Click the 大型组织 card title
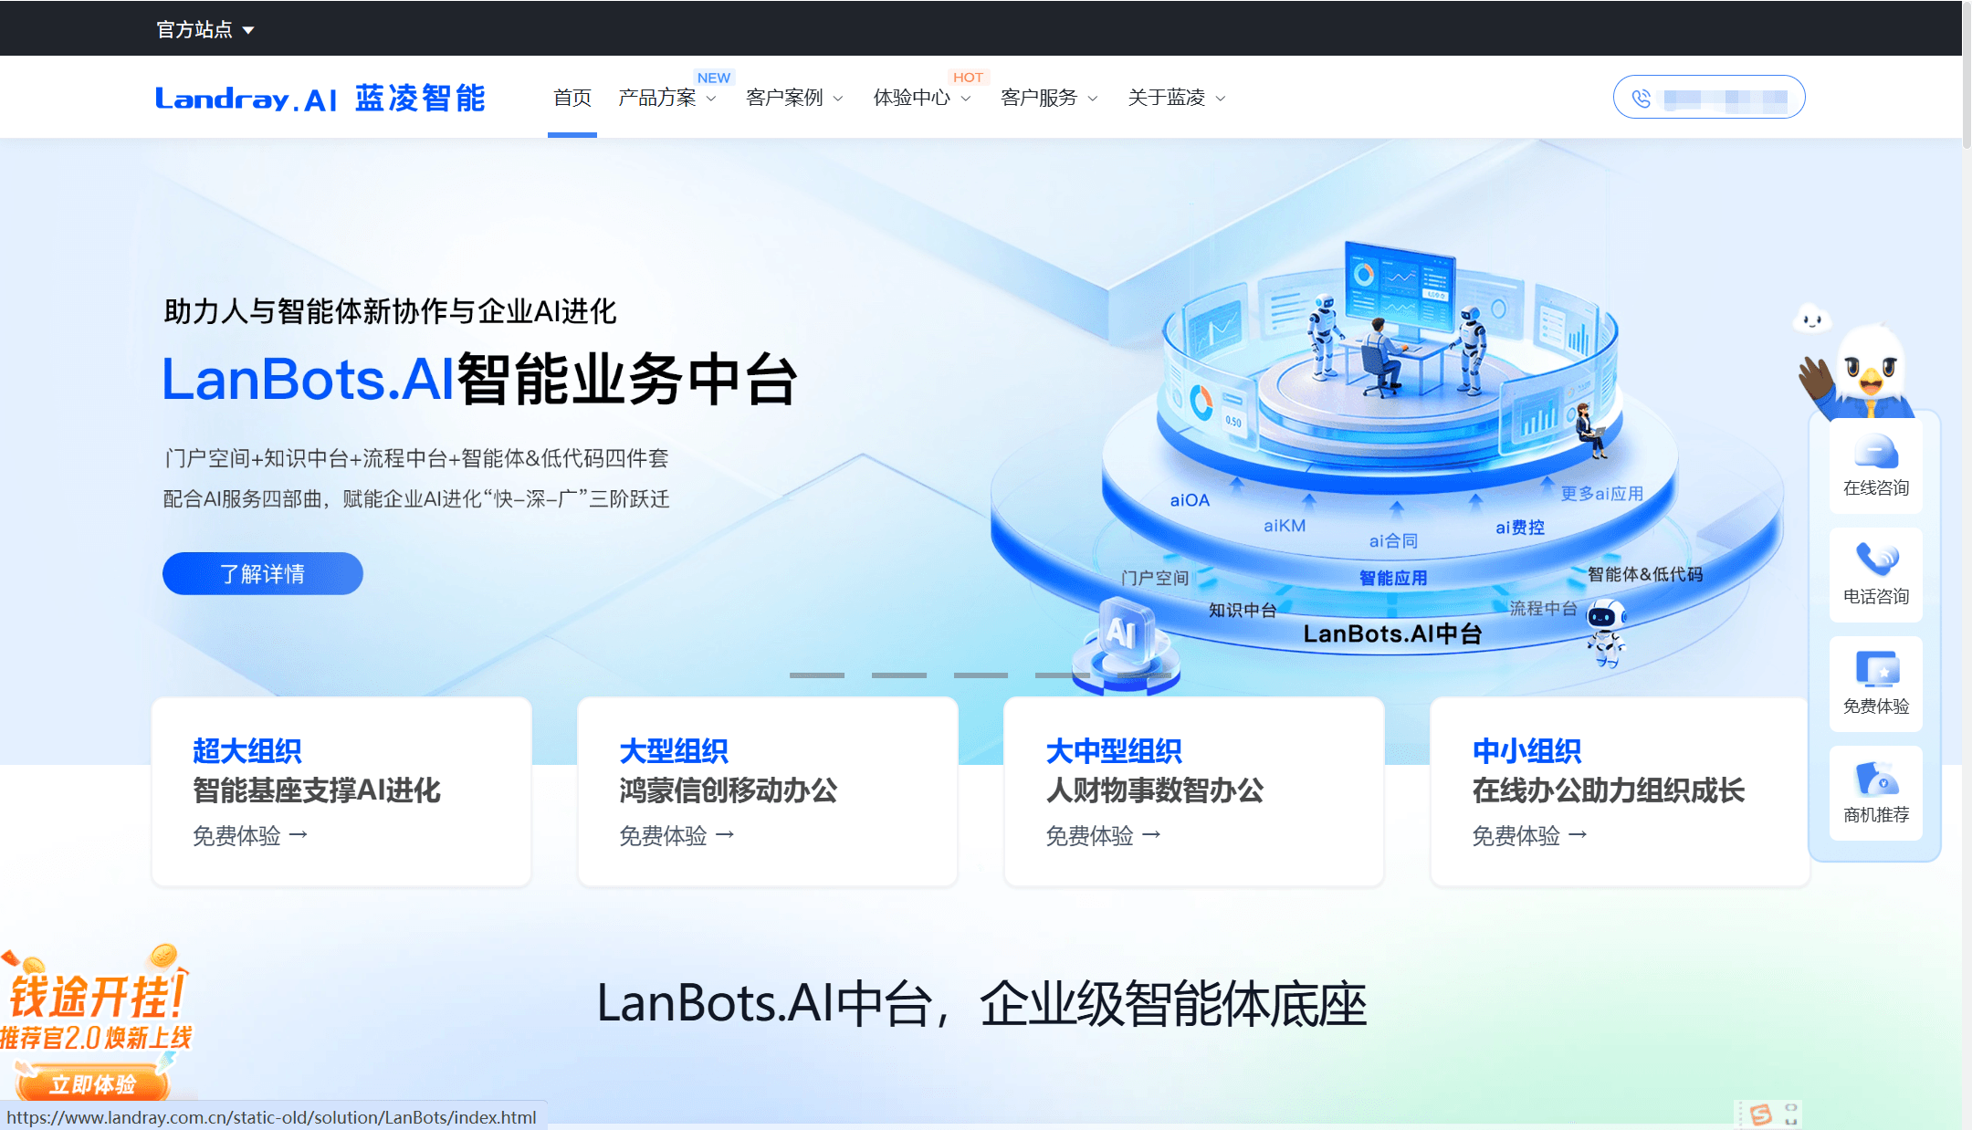This screenshot has height=1130, width=1972. [x=674, y=751]
